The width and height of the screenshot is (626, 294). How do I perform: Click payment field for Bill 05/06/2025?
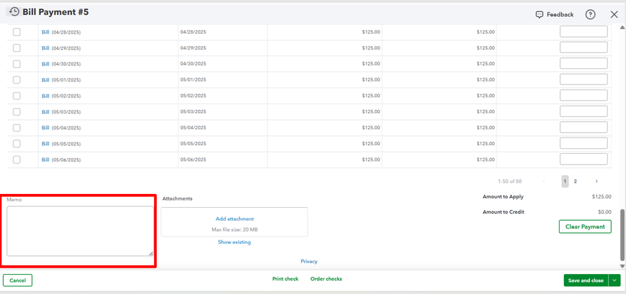[583, 159]
